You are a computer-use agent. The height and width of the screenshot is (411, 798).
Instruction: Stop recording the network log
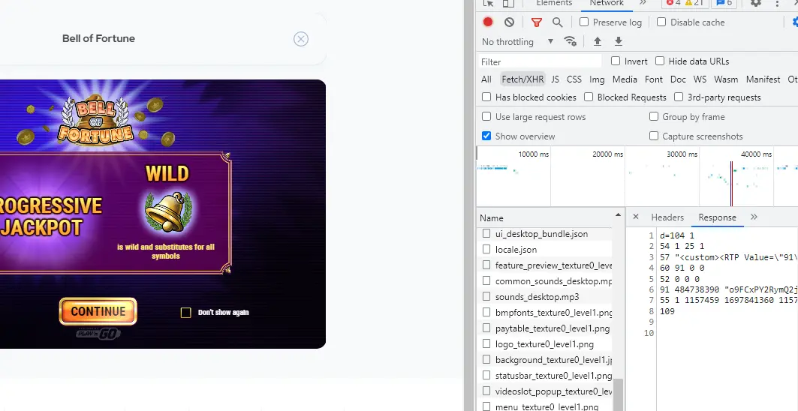pos(487,22)
